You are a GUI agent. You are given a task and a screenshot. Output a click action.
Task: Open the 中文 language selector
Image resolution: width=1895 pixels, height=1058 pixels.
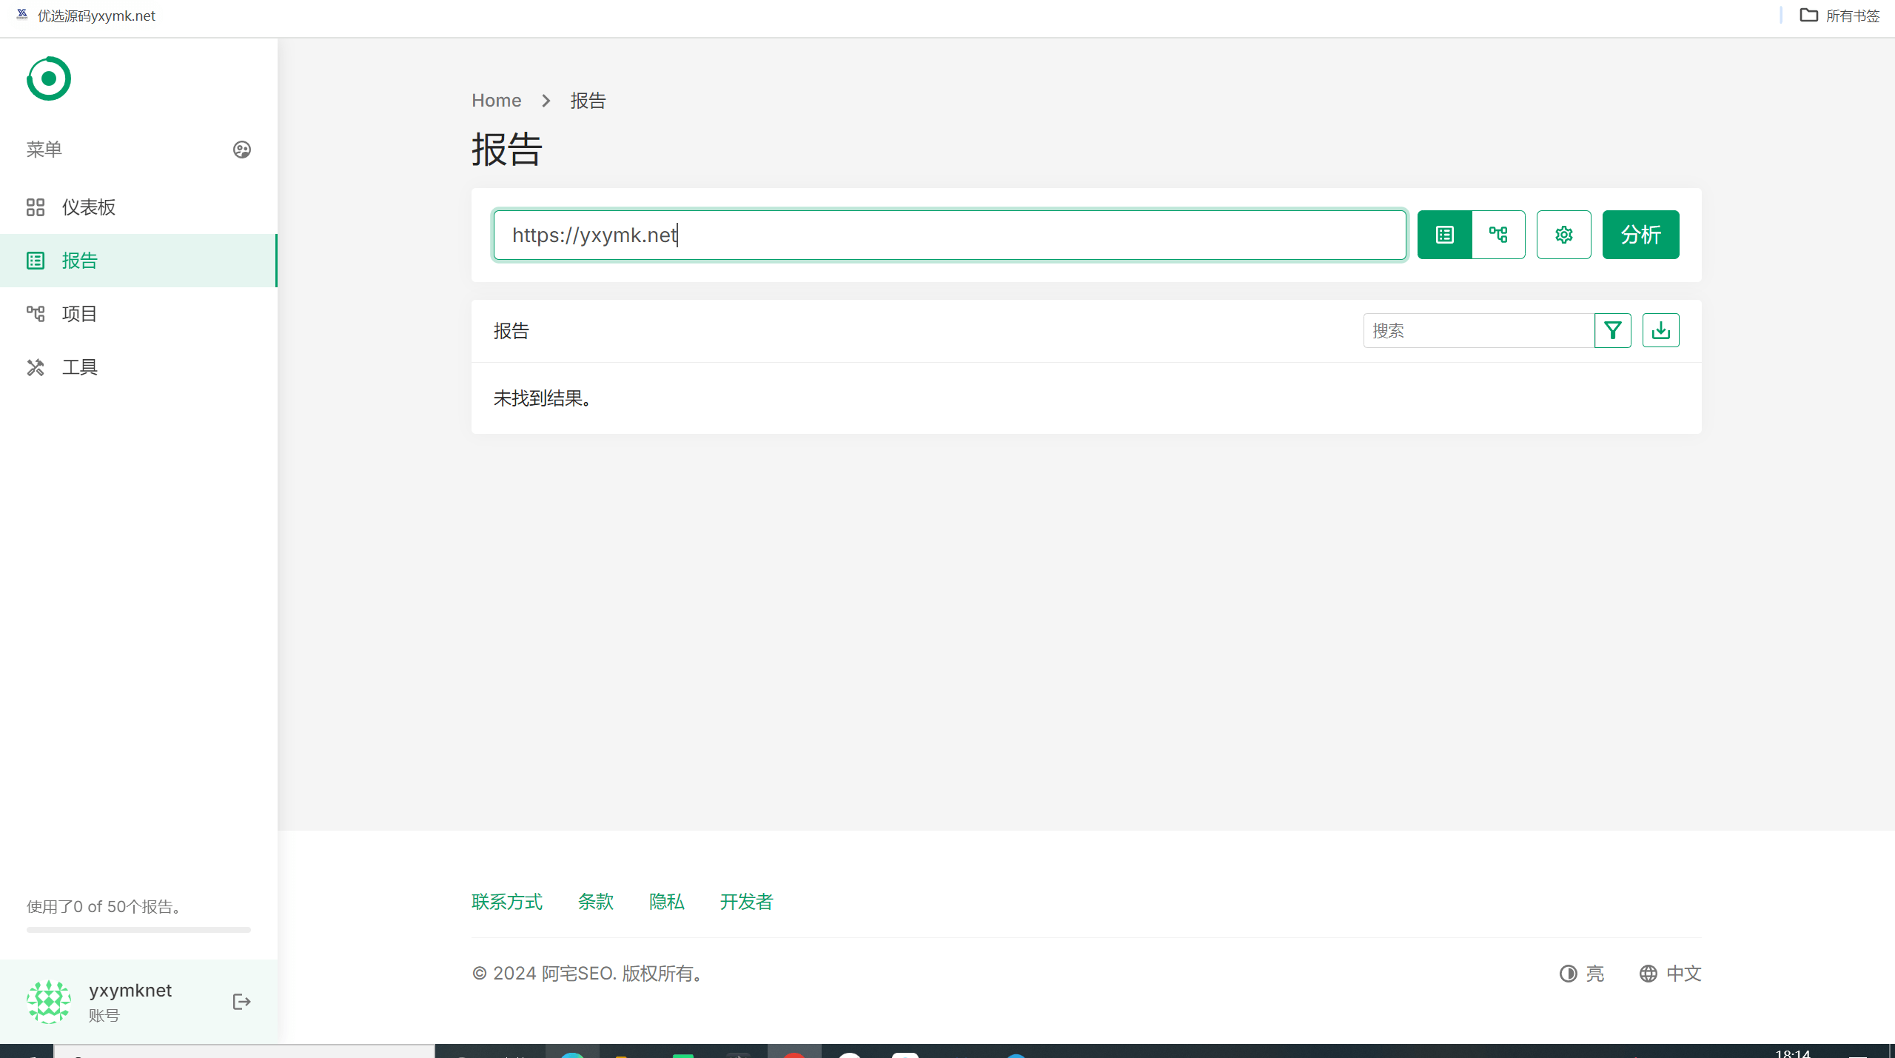pos(1670,974)
